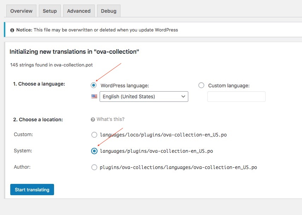Choose the Custom location radio option

pyautogui.click(x=94, y=135)
